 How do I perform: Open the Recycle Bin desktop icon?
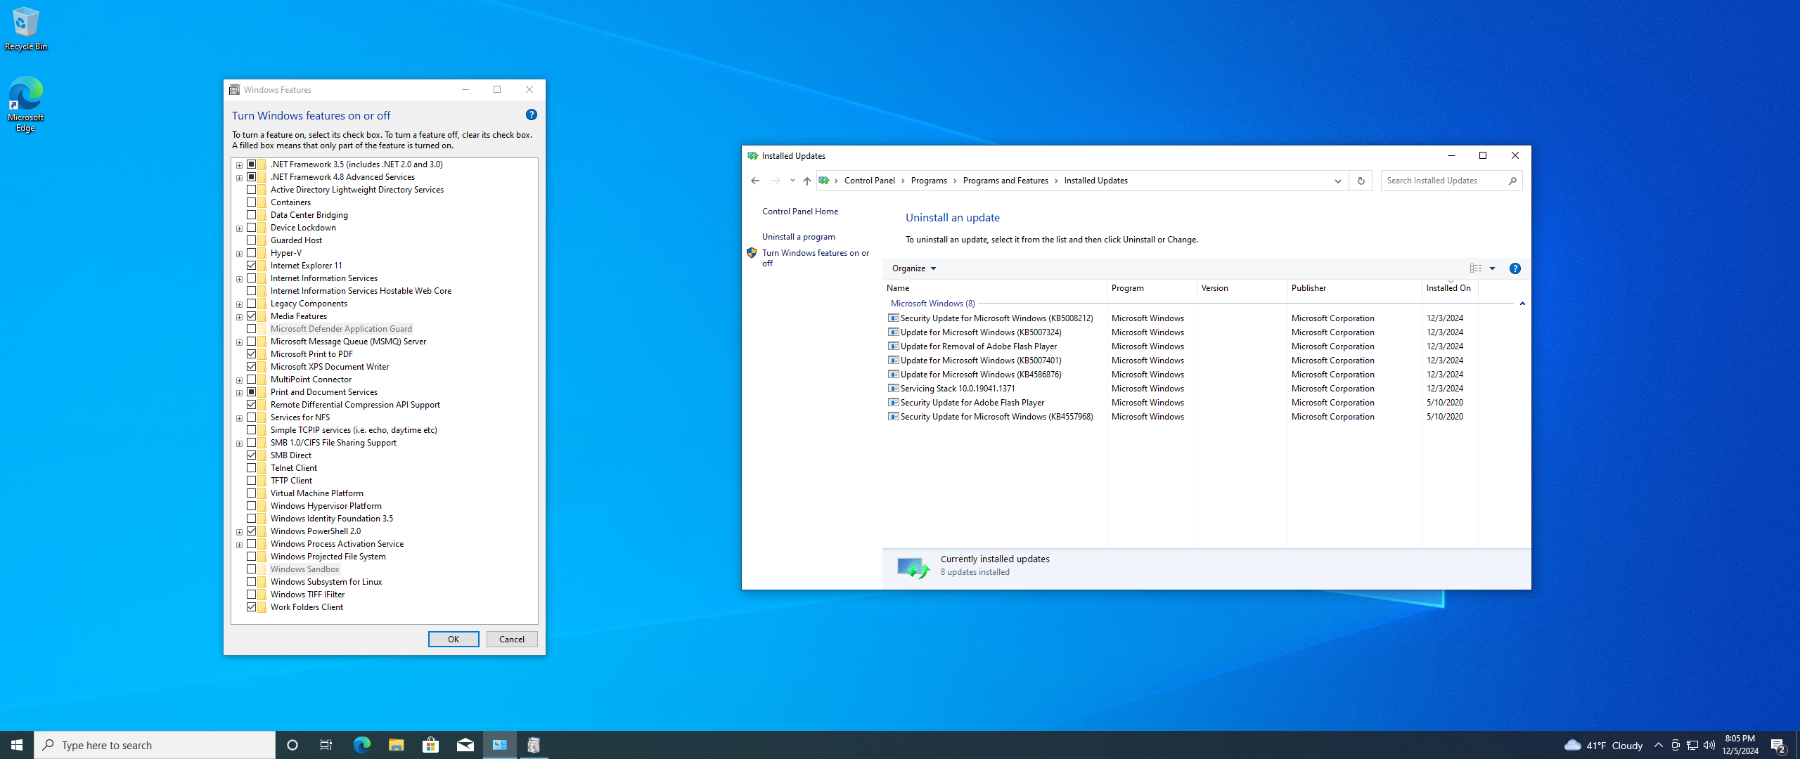coord(25,28)
